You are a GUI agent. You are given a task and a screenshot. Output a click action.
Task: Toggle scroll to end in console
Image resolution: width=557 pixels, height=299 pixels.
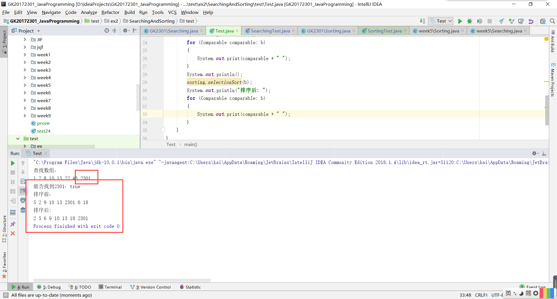(23, 191)
